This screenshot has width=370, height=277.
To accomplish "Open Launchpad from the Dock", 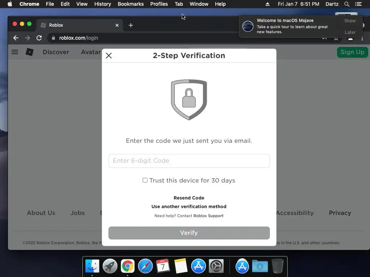I will (x=110, y=266).
